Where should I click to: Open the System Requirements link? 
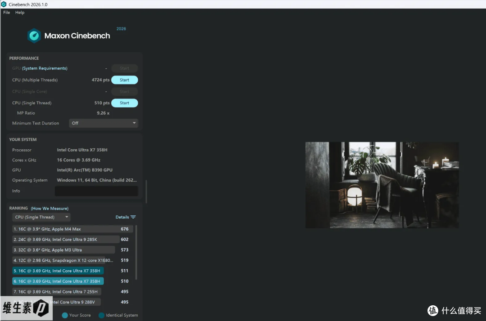[45, 68]
